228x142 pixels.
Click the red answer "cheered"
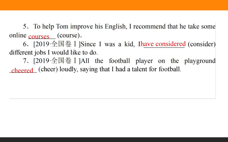click(22, 71)
